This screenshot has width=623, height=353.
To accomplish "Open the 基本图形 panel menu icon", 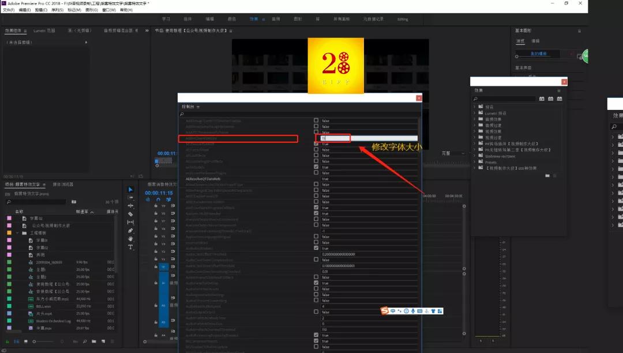I will coord(579,31).
